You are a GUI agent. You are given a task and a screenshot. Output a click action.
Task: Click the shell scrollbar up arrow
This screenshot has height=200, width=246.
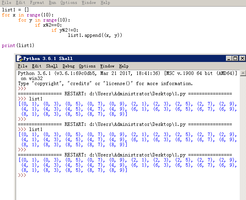[243, 73]
